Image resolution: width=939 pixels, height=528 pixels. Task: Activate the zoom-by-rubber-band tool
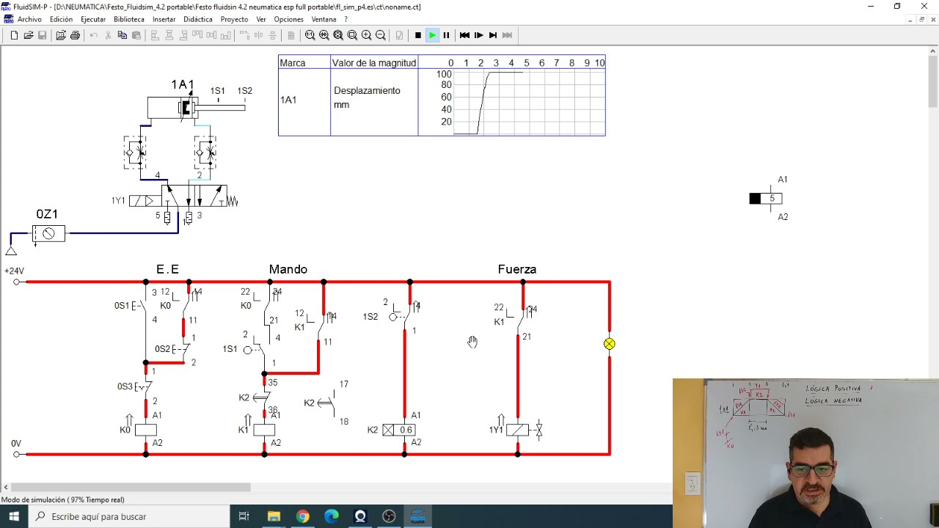pyautogui.click(x=352, y=35)
